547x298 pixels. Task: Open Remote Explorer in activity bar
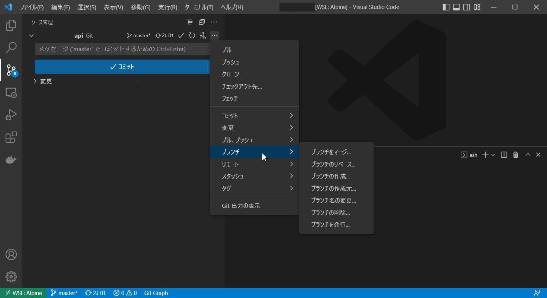[x=11, y=92]
